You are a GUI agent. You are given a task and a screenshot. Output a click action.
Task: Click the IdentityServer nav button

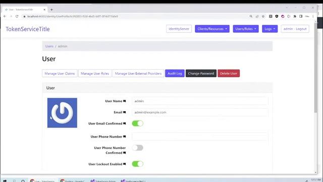point(179,29)
